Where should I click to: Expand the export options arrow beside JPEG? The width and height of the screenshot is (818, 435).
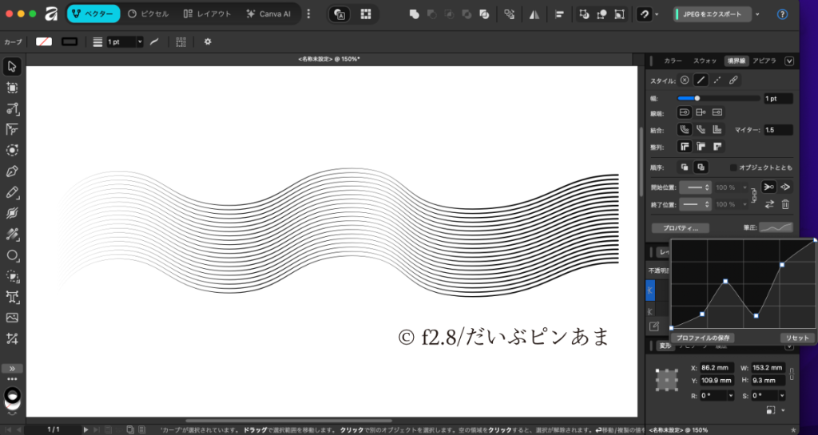pos(757,14)
